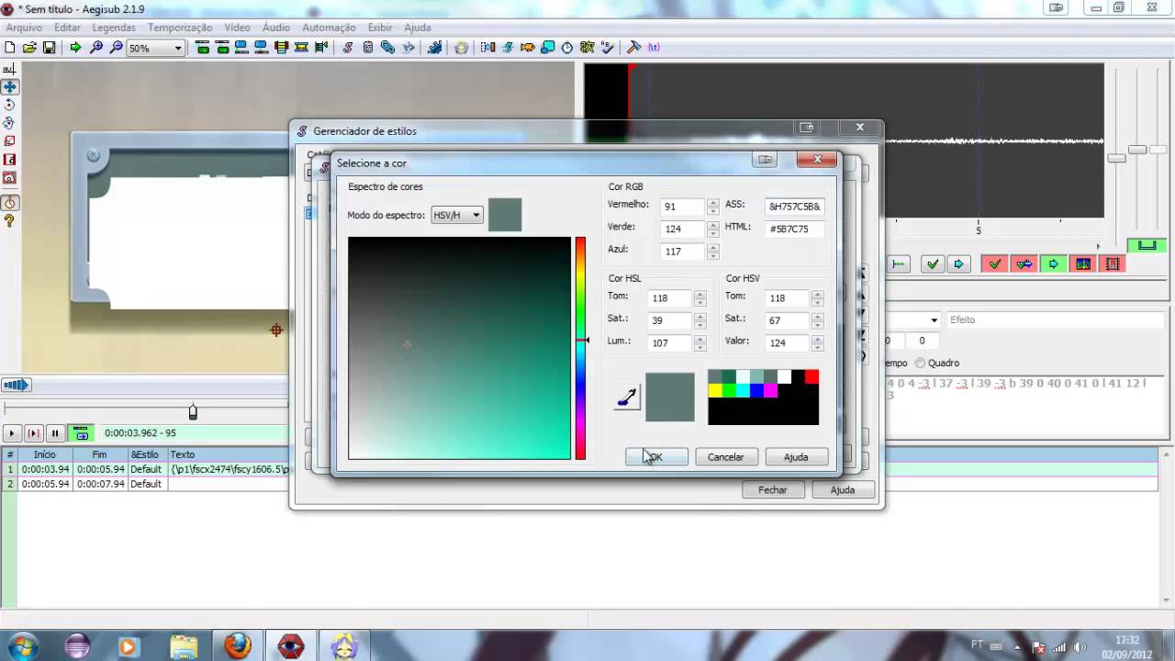The image size is (1175, 661).
Task: Click the green audio commit checkmark
Action: tap(933, 263)
